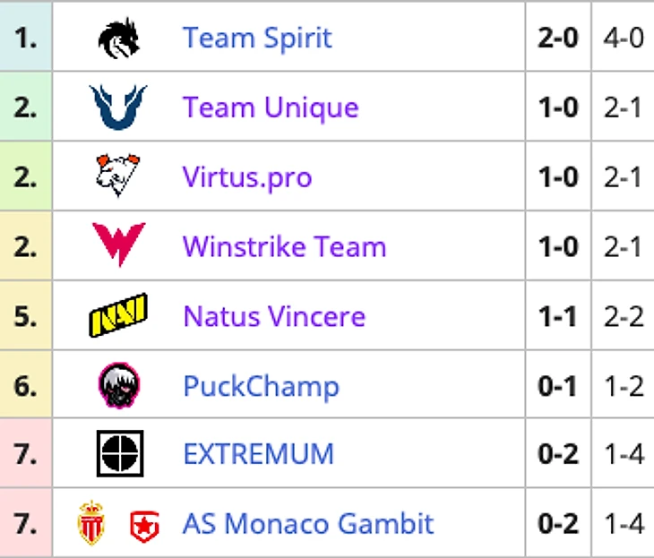The image size is (654, 558).
Task: Click the Virtus.pro bear logo
Action: (x=118, y=176)
